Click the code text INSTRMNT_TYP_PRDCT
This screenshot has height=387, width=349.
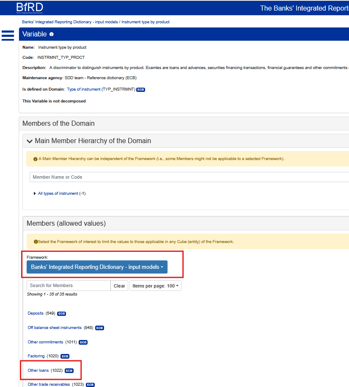[61, 58]
